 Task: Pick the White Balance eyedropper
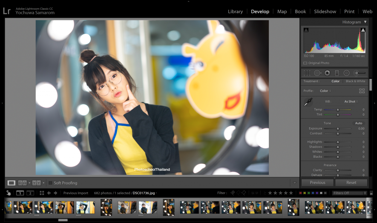[x=308, y=102]
